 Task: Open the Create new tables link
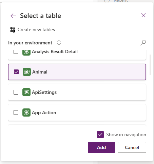pyautogui.click(x=36, y=30)
